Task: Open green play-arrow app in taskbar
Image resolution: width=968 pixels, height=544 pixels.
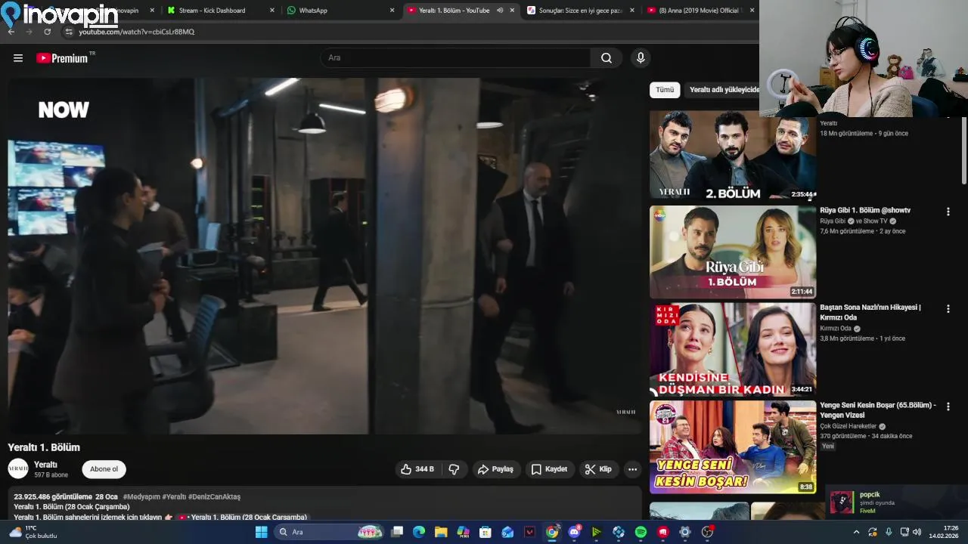Action: tap(596, 532)
